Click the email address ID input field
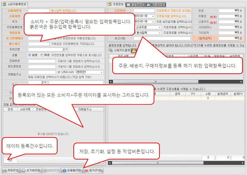 (42, 72)
